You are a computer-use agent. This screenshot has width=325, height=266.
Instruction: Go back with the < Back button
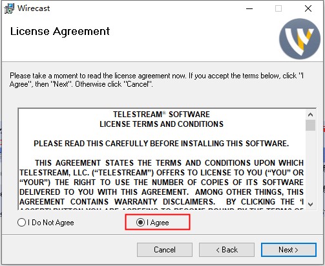[227, 250]
